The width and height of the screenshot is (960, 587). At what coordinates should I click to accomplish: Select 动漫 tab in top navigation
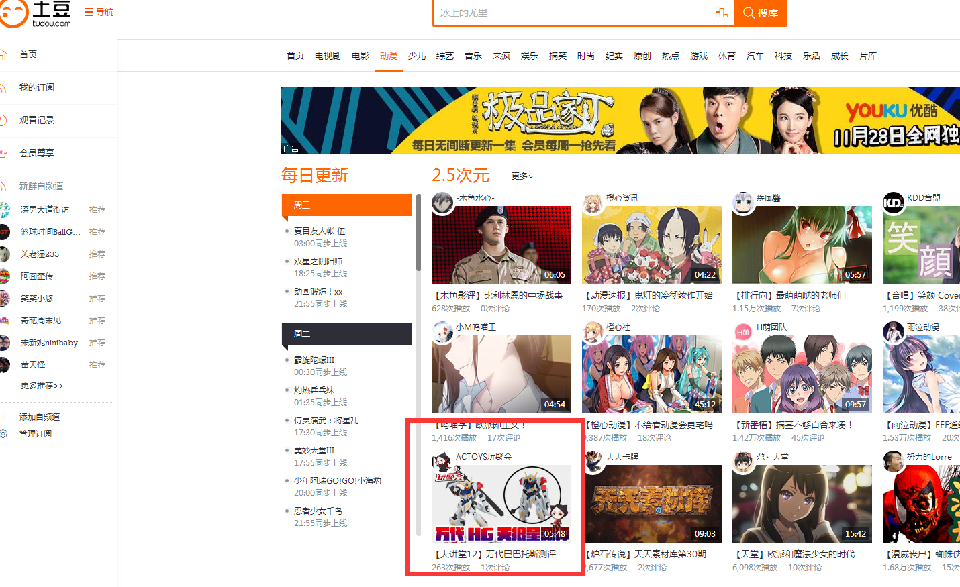[389, 56]
